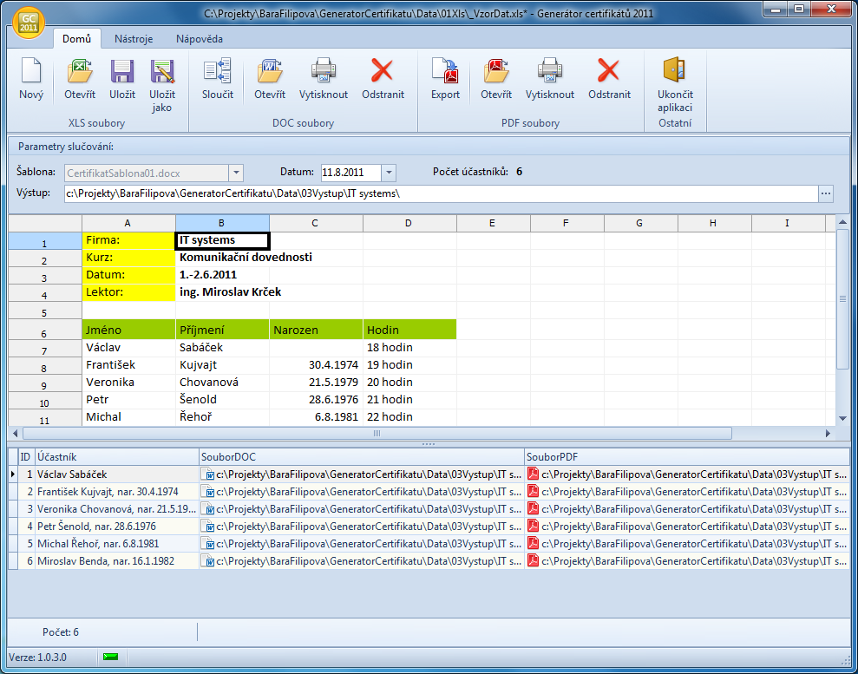Click the splitter grip between the panes
858x674 pixels.
click(429, 443)
